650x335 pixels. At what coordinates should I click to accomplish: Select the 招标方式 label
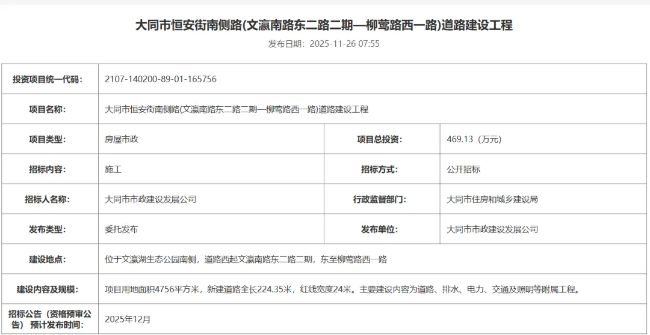380,169
